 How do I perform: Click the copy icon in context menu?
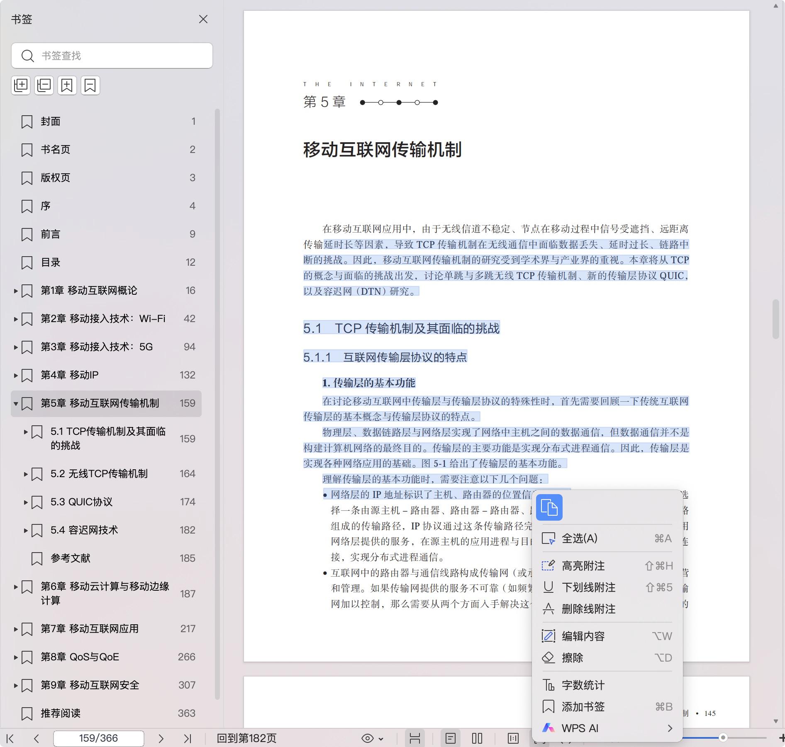tap(549, 507)
